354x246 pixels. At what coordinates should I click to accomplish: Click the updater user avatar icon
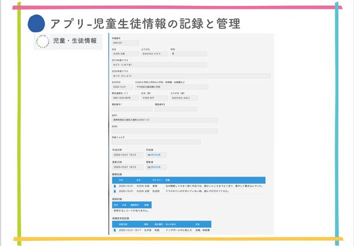pos(149,167)
